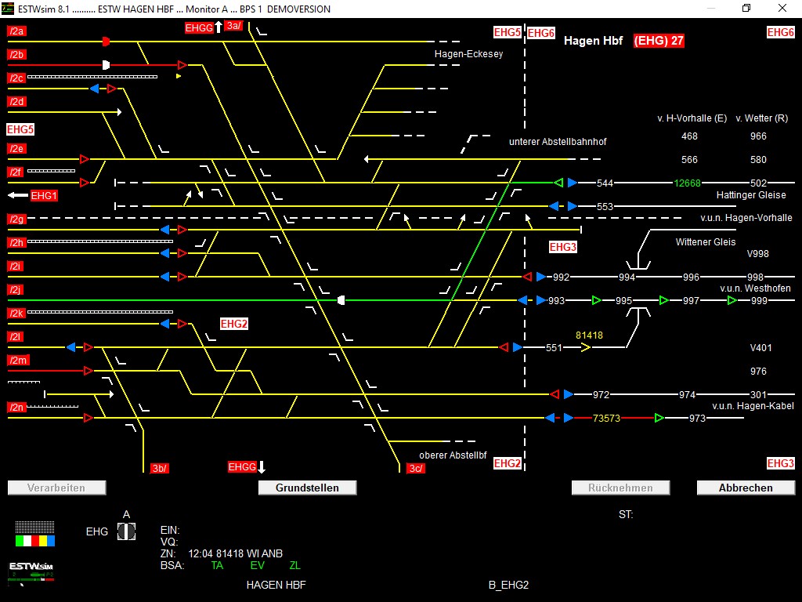Click the EV status indicator
This screenshot has width=802, height=602.
[257, 566]
